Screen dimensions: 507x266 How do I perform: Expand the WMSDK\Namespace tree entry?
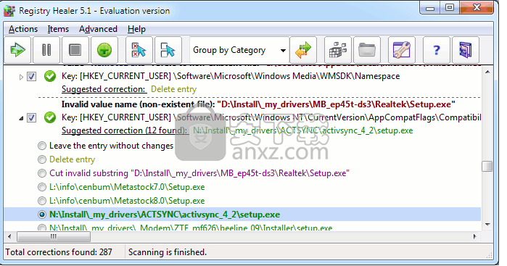point(21,77)
